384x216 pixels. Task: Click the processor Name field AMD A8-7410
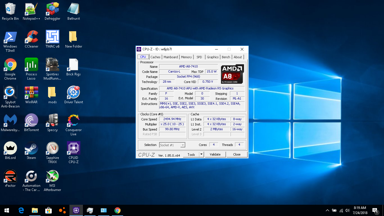188,66
